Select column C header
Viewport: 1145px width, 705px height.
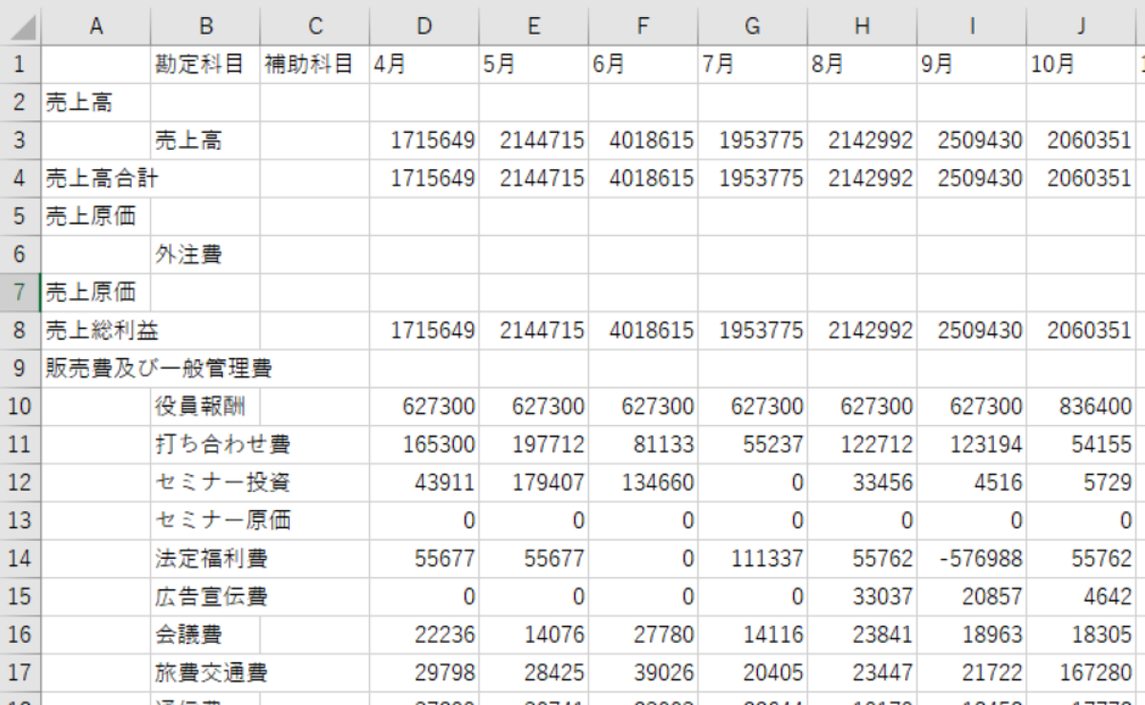[314, 27]
